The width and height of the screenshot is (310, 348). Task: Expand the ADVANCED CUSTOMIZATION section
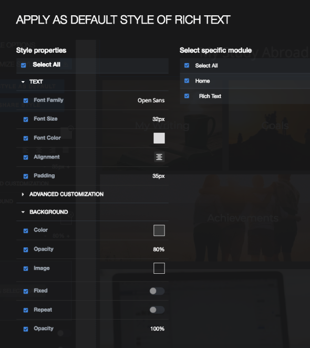[x=23, y=194]
